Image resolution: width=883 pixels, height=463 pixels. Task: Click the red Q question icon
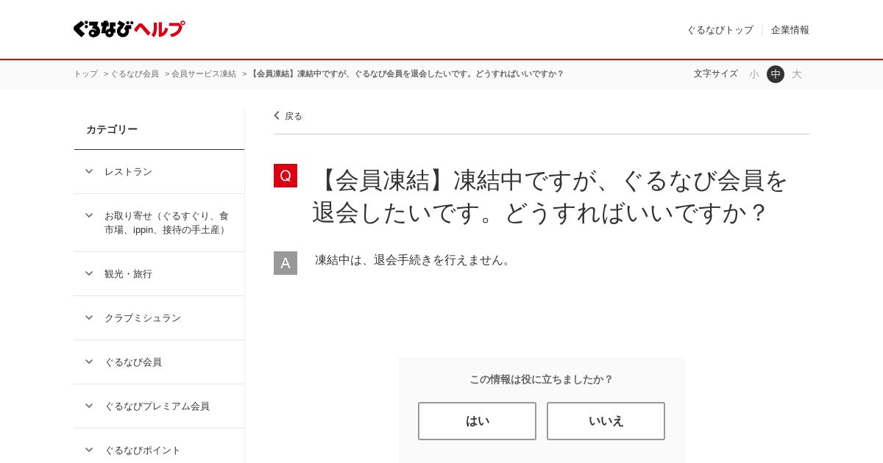click(286, 176)
